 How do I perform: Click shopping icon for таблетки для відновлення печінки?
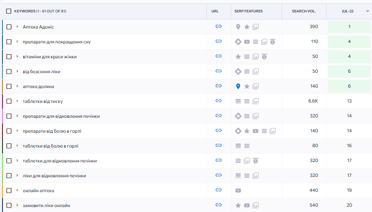pos(256,161)
